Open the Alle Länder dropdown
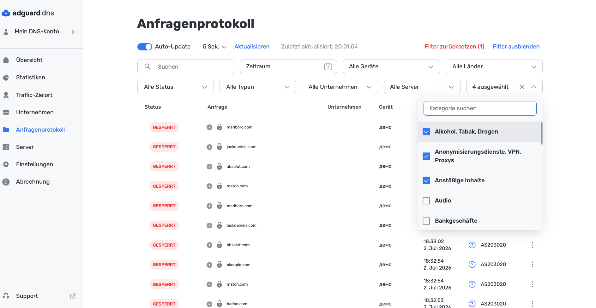 tap(494, 67)
